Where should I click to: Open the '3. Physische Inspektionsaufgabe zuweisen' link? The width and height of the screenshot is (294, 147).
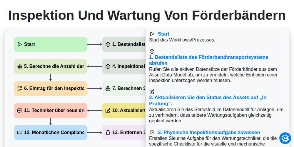click(209, 132)
